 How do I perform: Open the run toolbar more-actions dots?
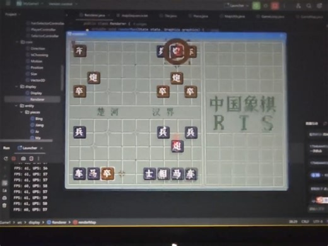(x=284, y=6)
